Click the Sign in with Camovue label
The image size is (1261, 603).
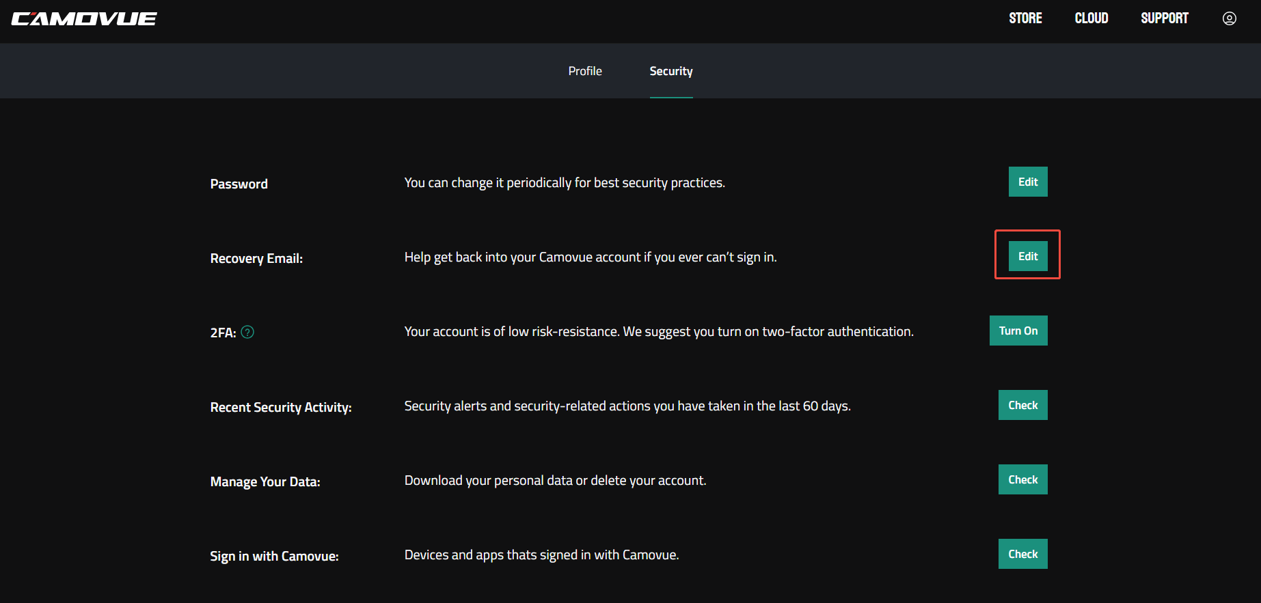pos(274,556)
